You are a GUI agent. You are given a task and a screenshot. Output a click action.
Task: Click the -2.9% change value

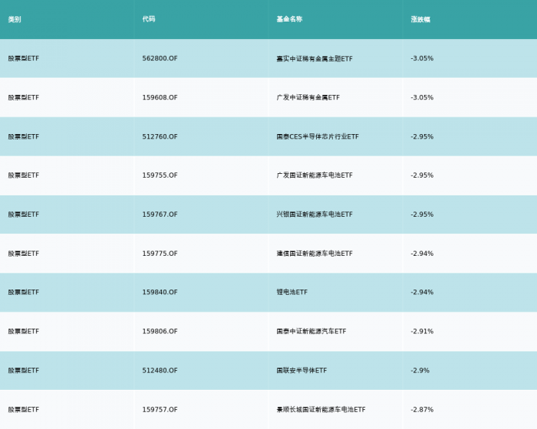420,370
